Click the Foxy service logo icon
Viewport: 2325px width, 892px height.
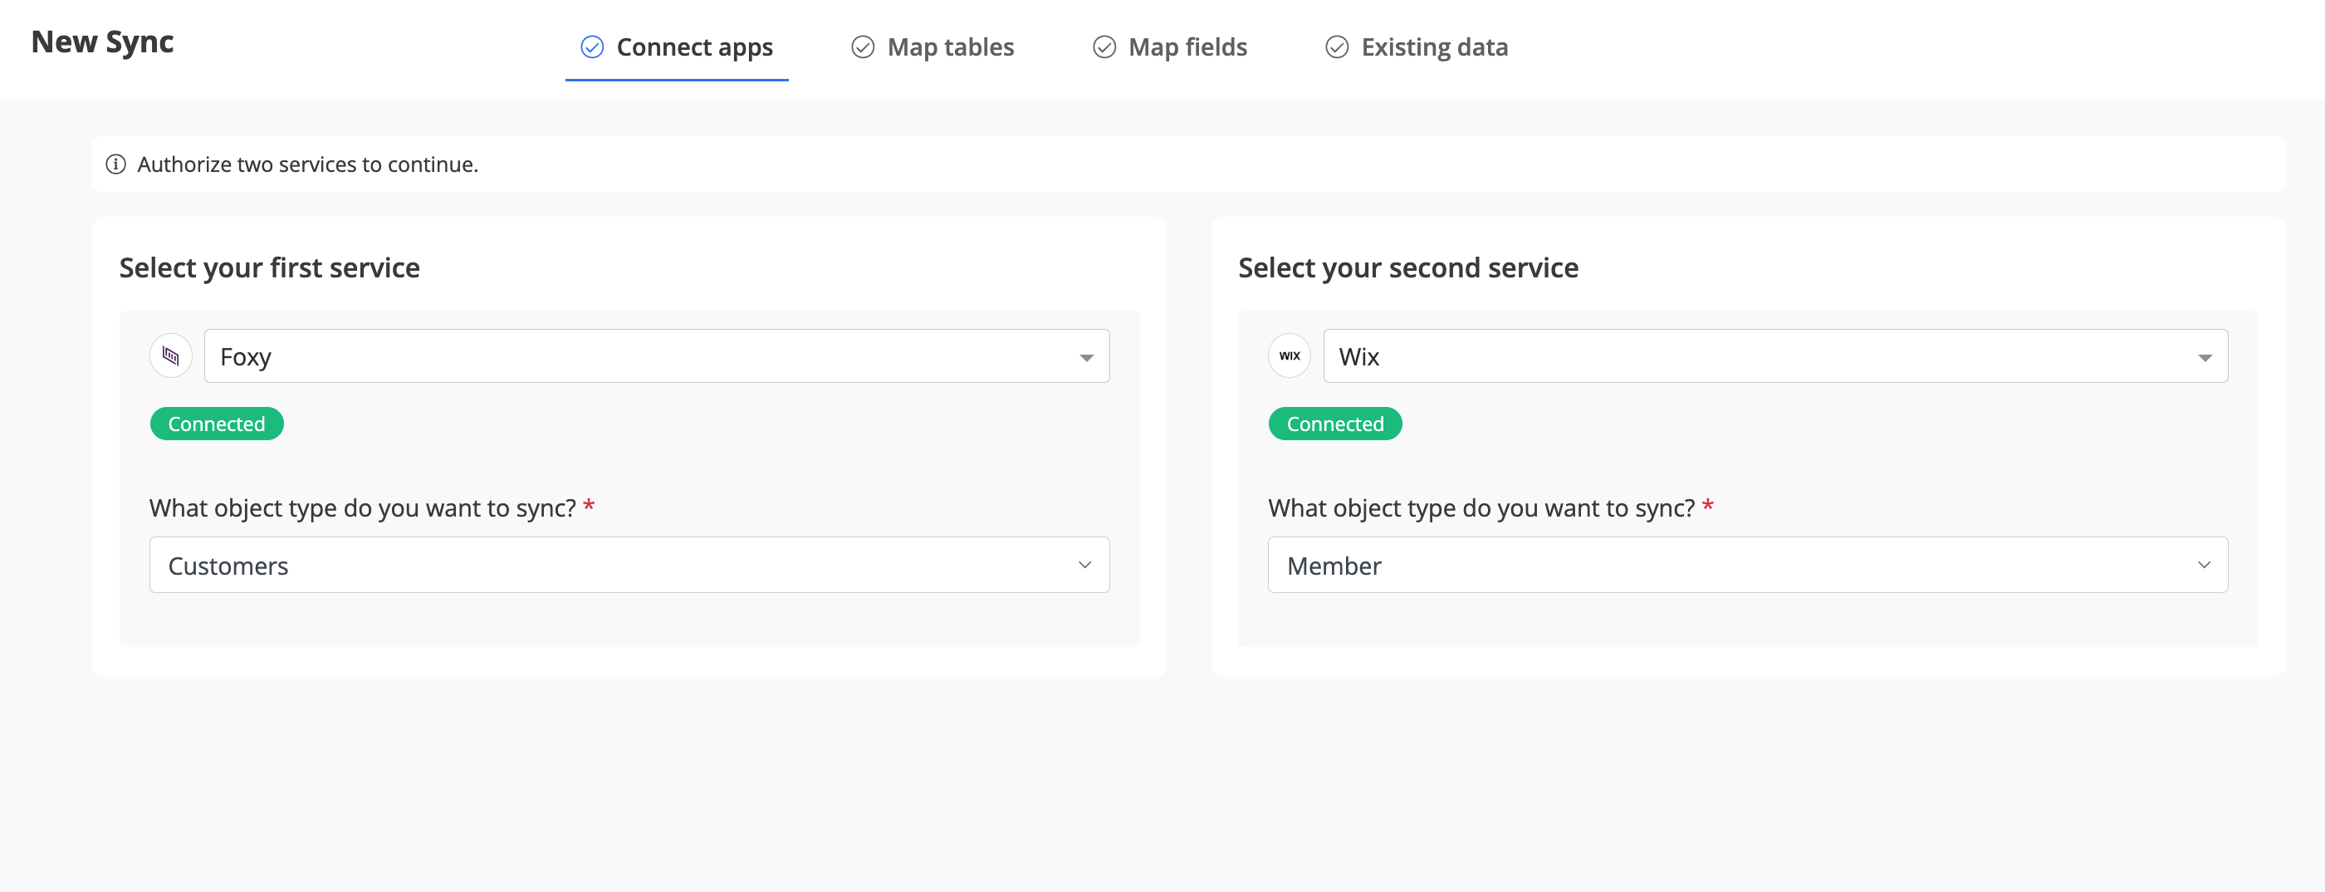170,355
